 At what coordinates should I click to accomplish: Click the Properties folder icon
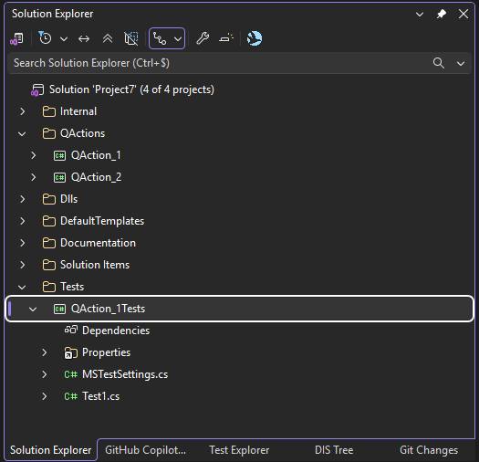coord(71,352)
